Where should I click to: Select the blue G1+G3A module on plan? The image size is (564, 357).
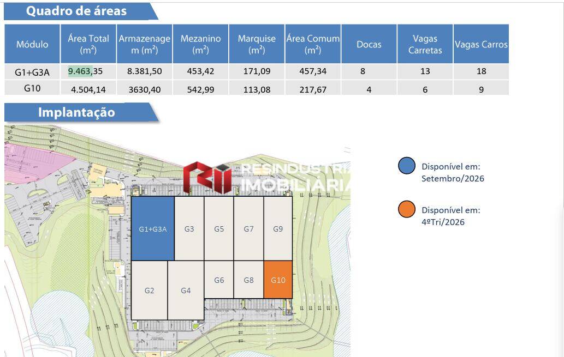pyautogui.click(x=153, y=228)
